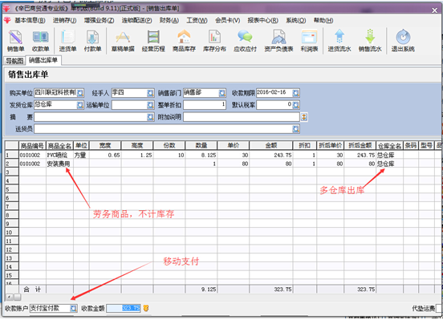Open the 资产负债表 toolbar icon
This screenshot has height=320, width=443.
coord(278,41)
